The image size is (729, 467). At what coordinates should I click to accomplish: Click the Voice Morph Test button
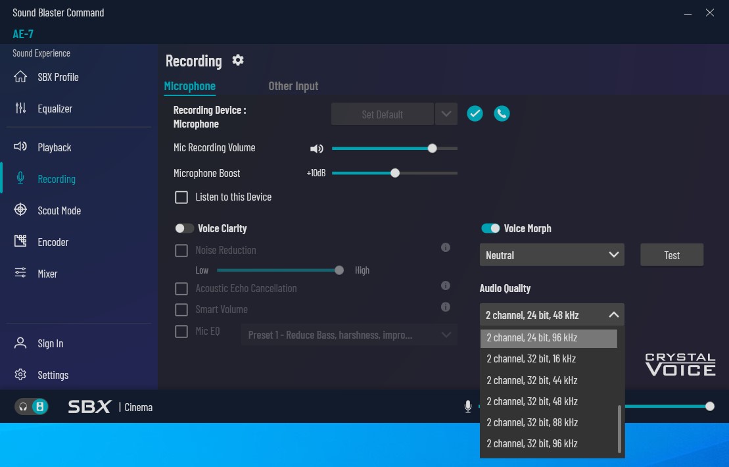point(672,255)
